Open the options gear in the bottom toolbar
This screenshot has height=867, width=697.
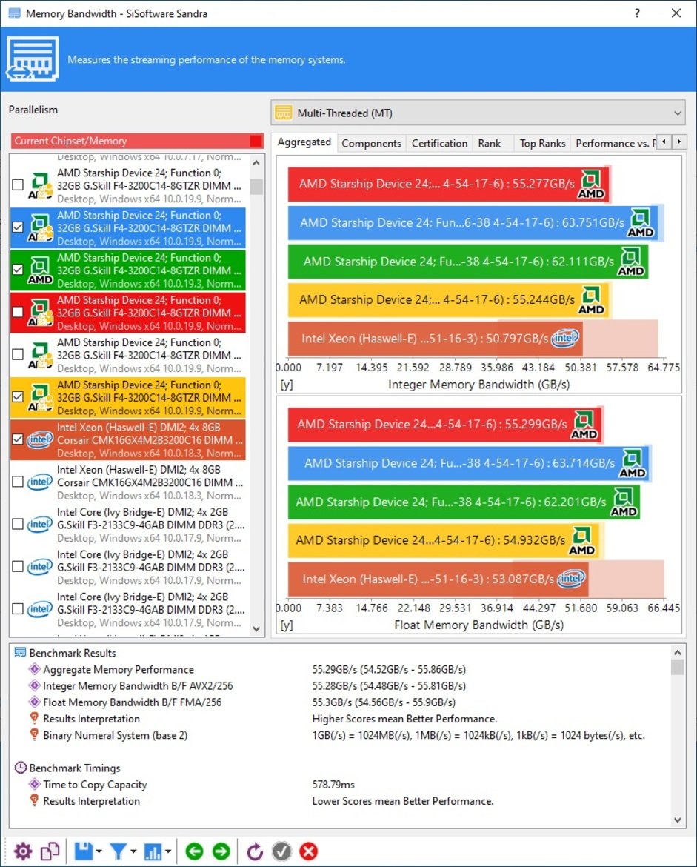coord(23,851)
